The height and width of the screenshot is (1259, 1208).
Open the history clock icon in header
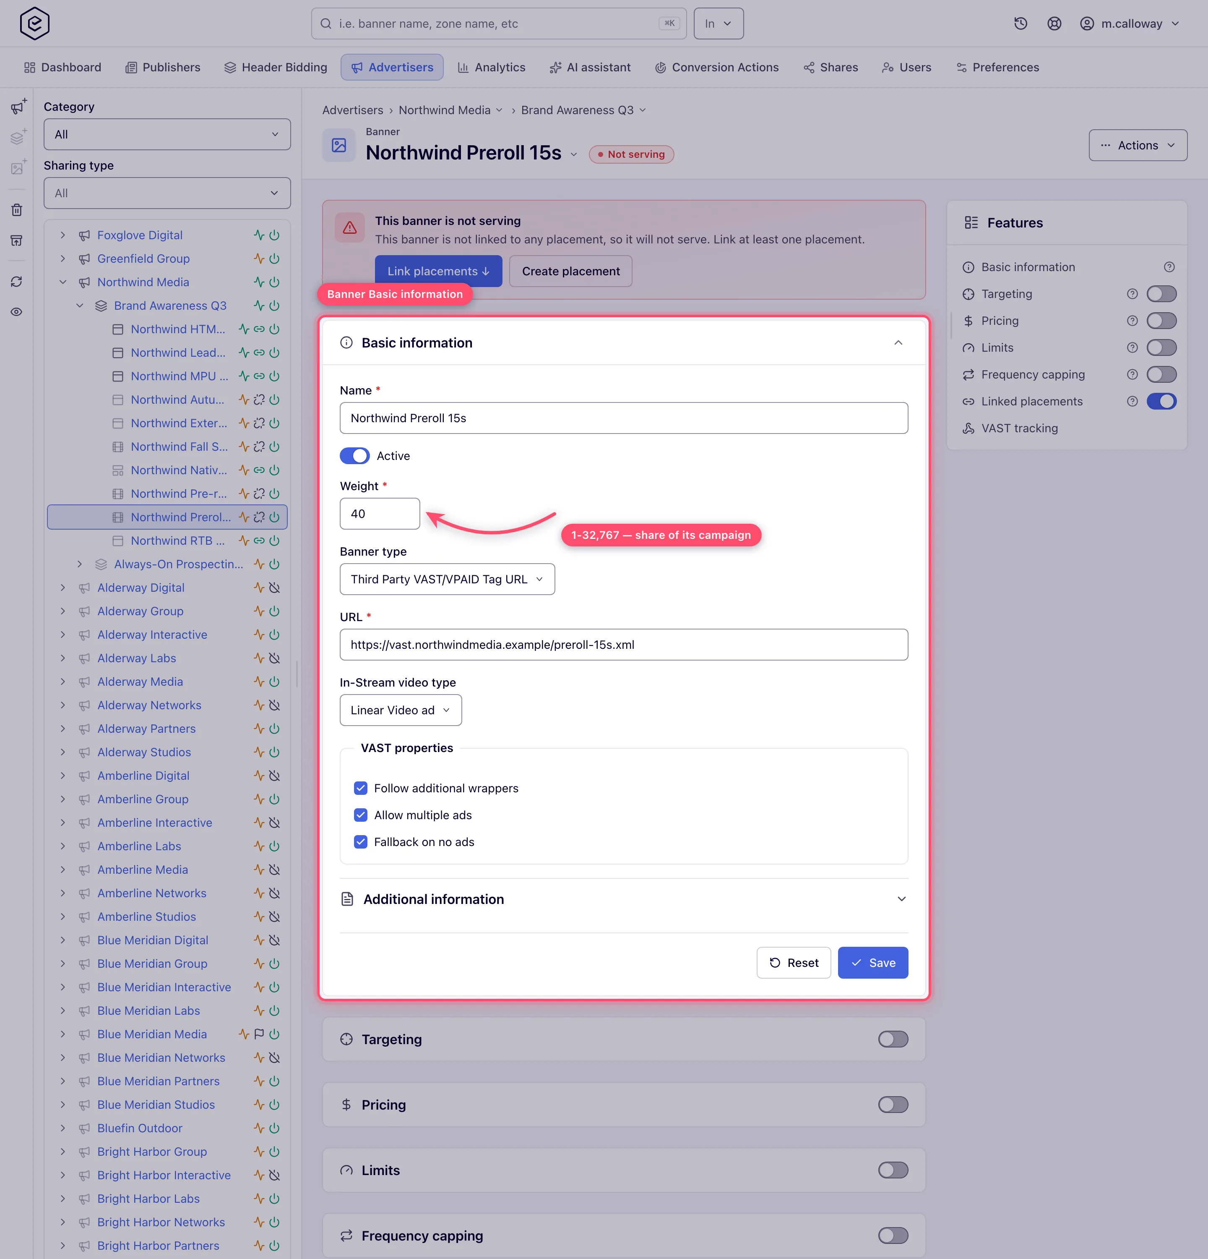tap(1021, 24)
